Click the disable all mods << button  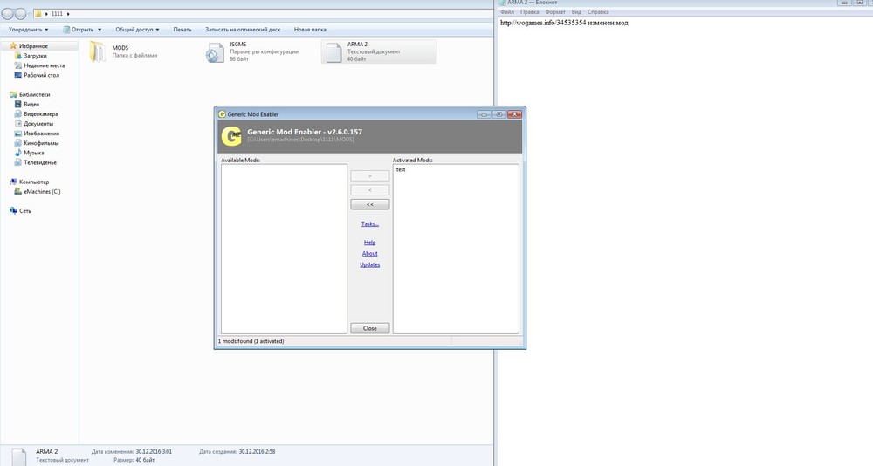coord(369,205)
